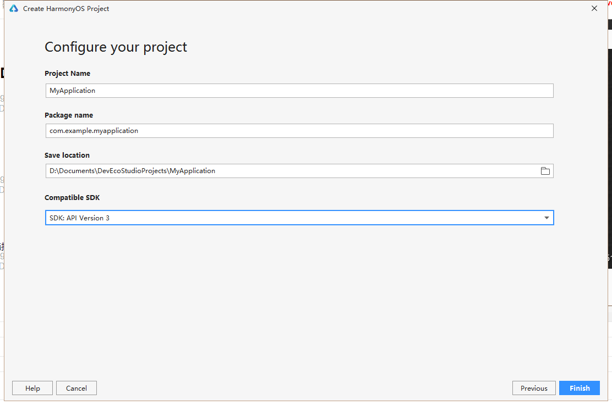612x405 pixels.
Task: Click the DevEco Studio logo icon
Action: 14,9
